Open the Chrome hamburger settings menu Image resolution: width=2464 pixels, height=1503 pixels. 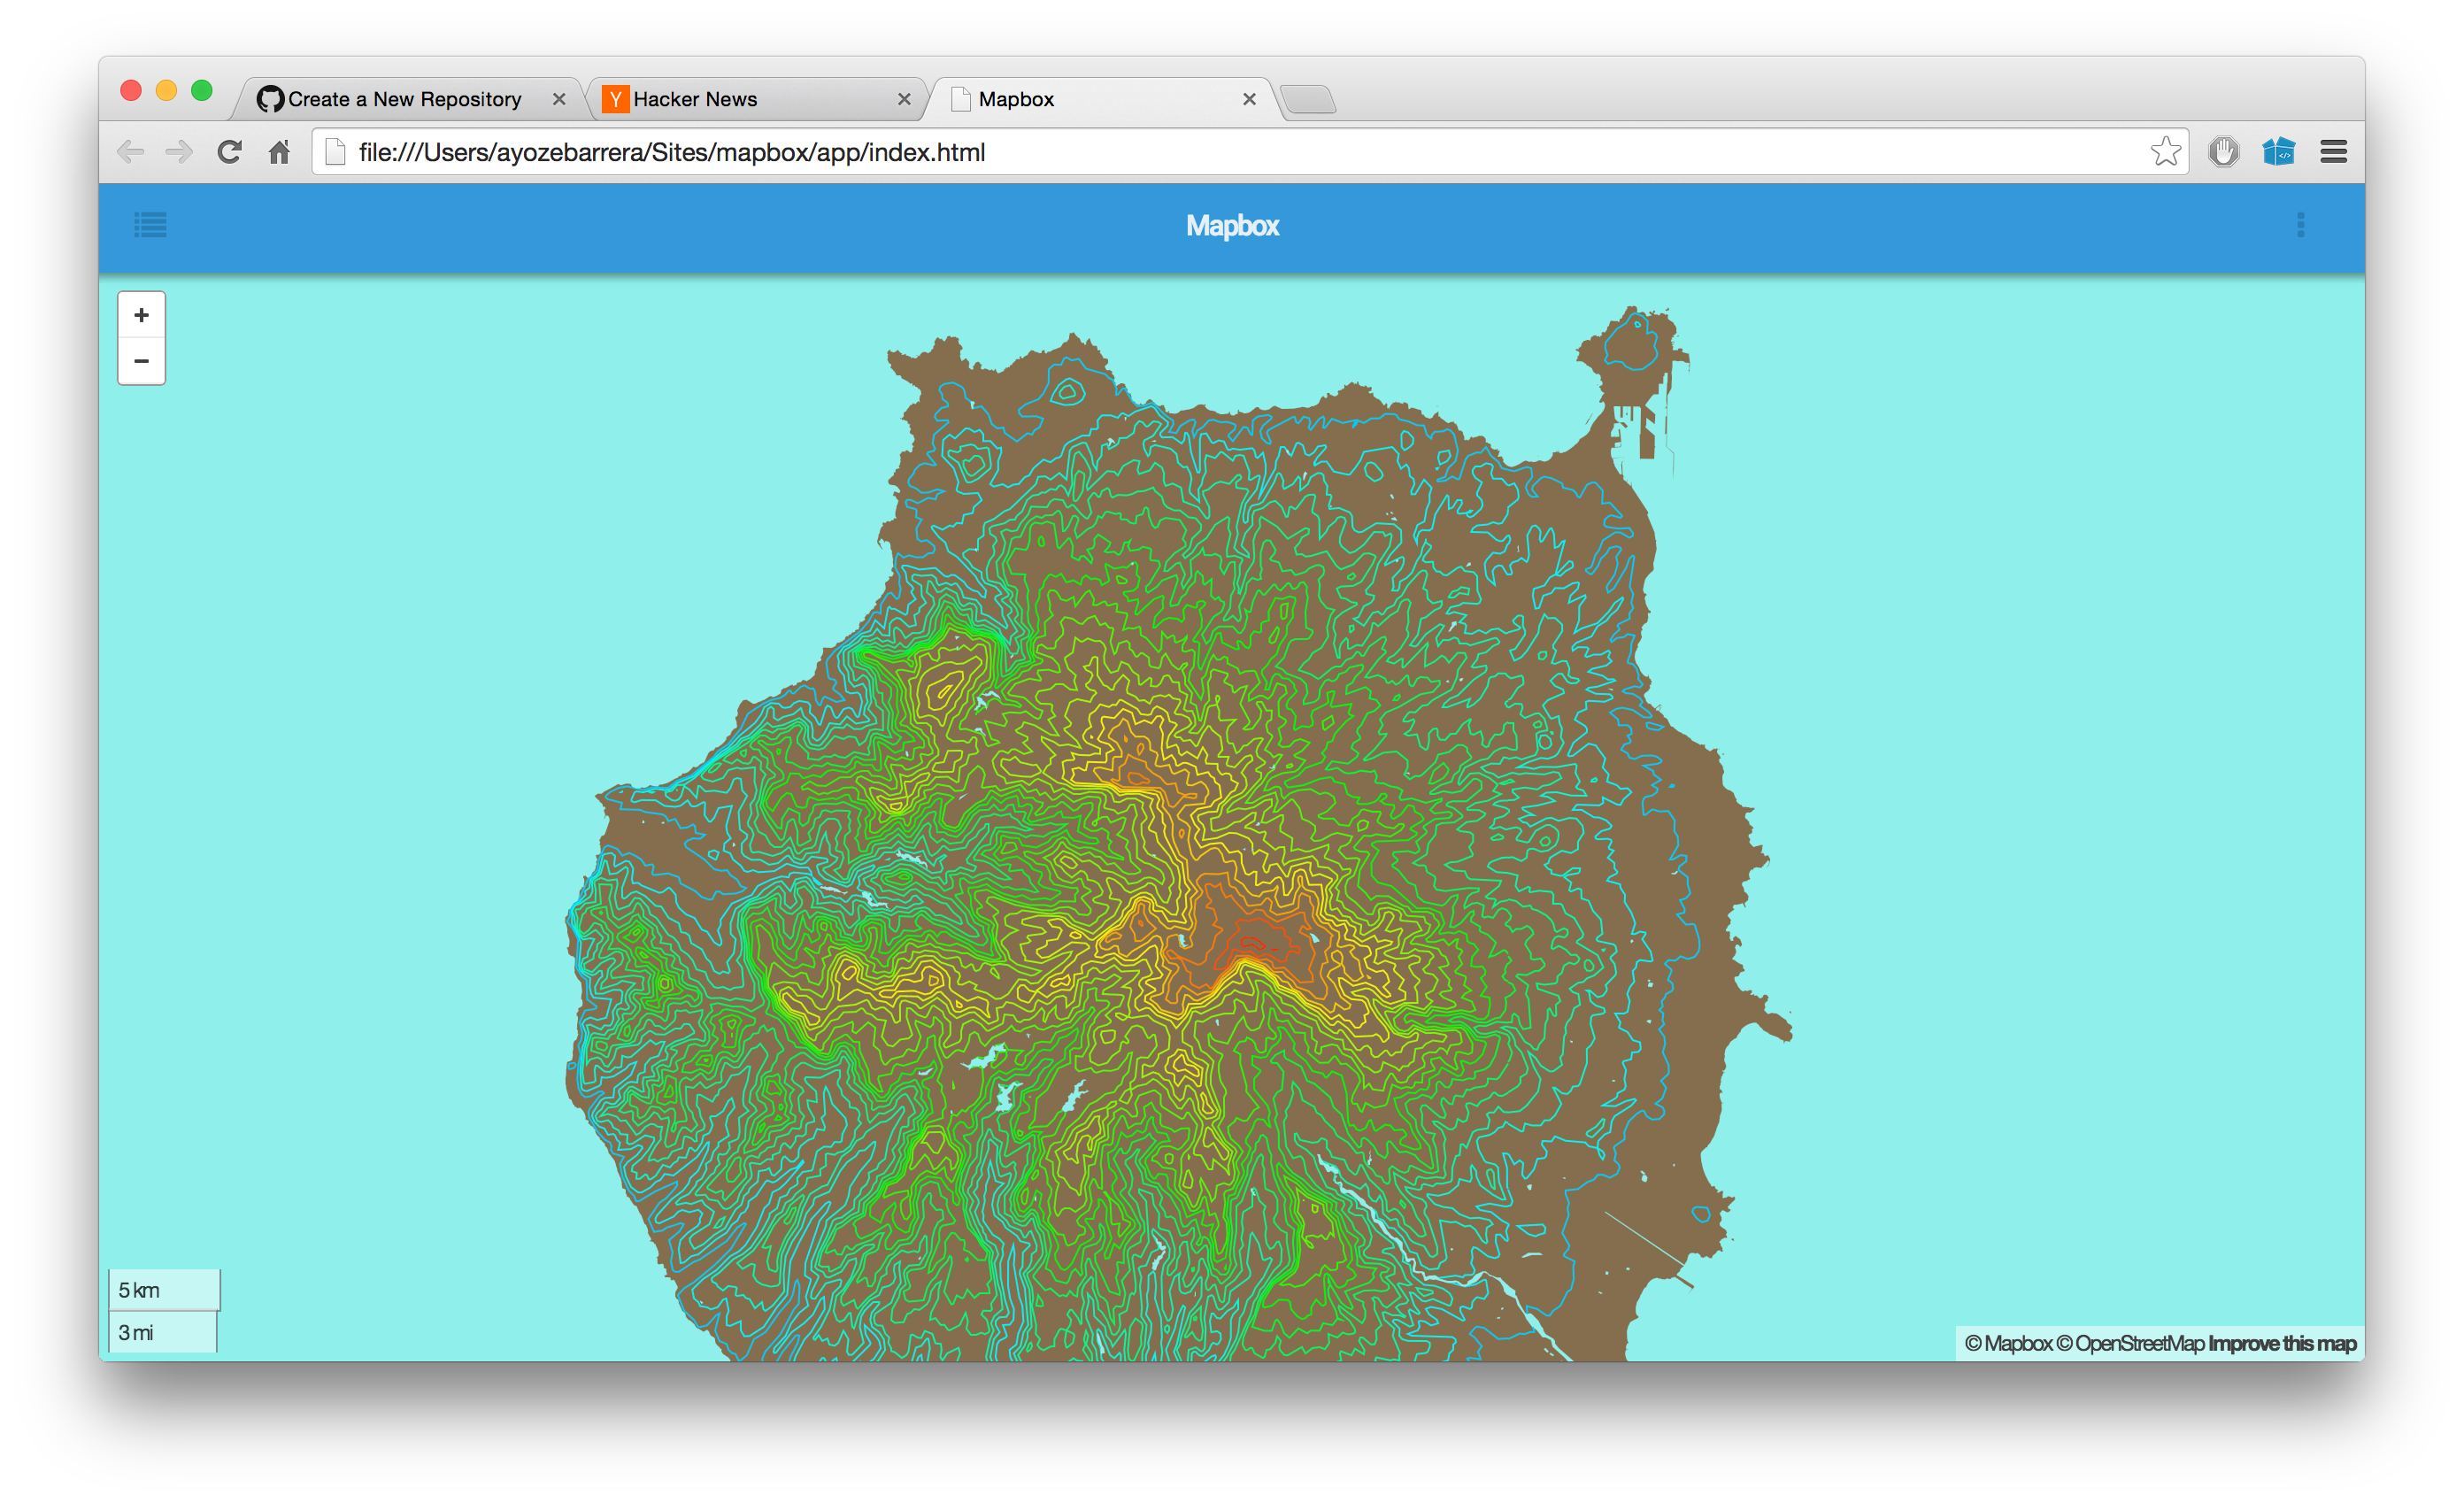point(2333,152)
